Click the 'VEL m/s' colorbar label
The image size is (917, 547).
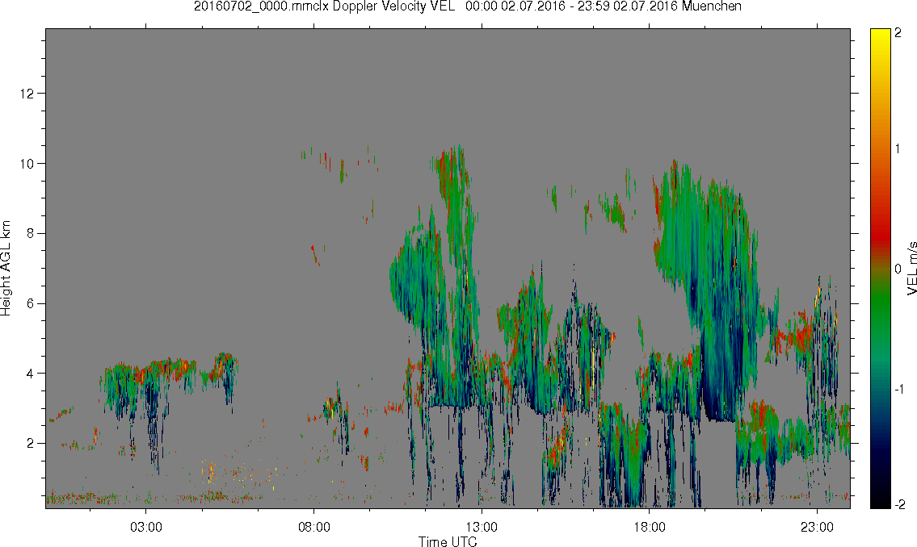coord(911,268)
